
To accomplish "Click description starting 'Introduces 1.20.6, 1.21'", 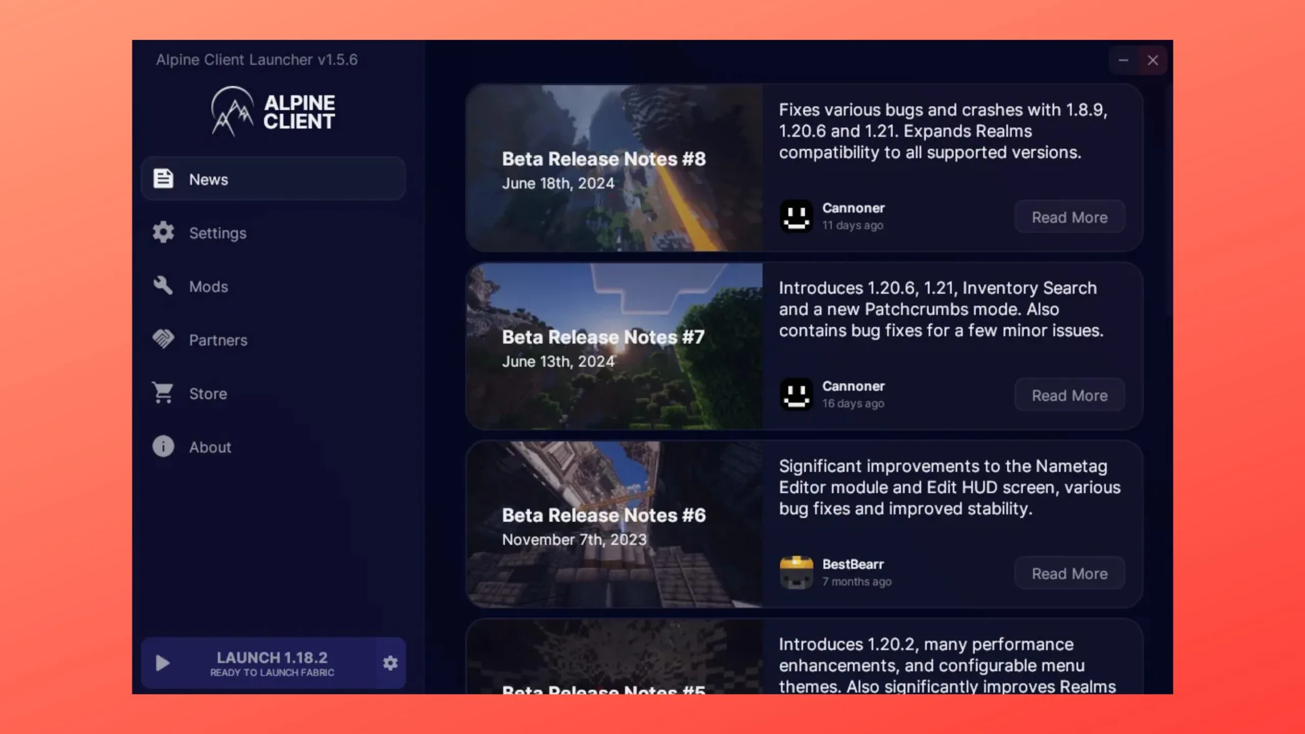I will coord(941,309).
